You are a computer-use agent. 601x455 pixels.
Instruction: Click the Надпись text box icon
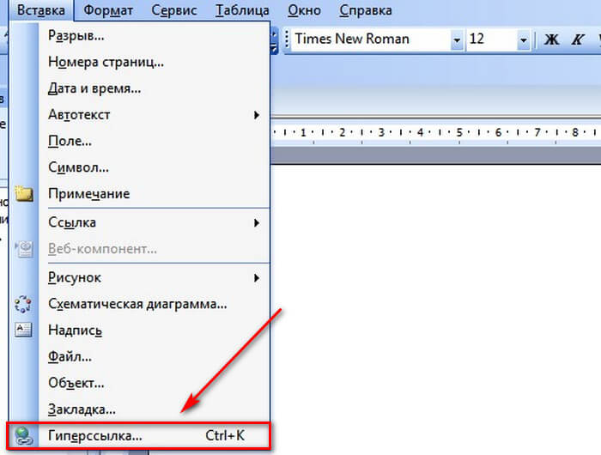(23, 330)
